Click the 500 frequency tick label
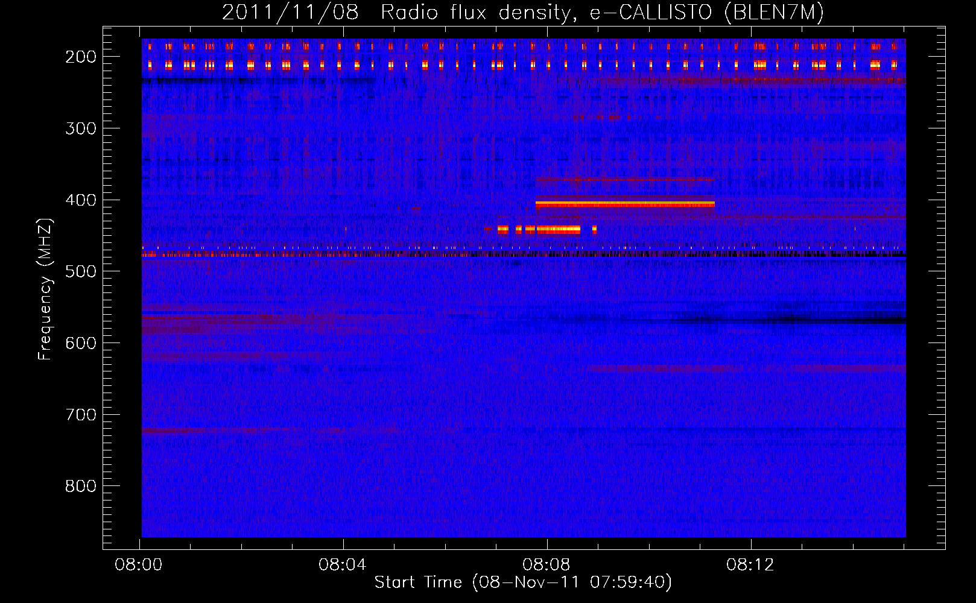The height and width of the screenshot is (603, 976). coord(81,271)
